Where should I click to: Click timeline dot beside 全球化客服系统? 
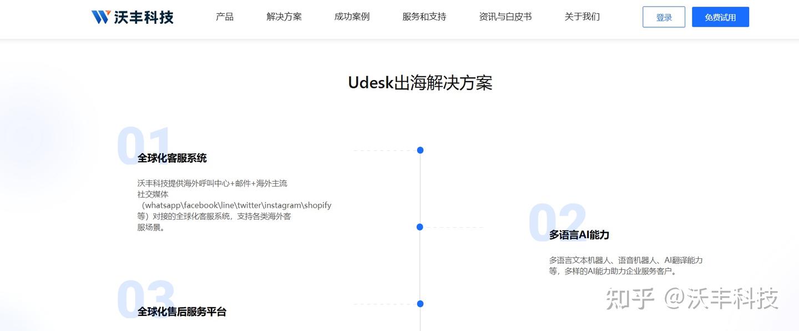point(420,150)
